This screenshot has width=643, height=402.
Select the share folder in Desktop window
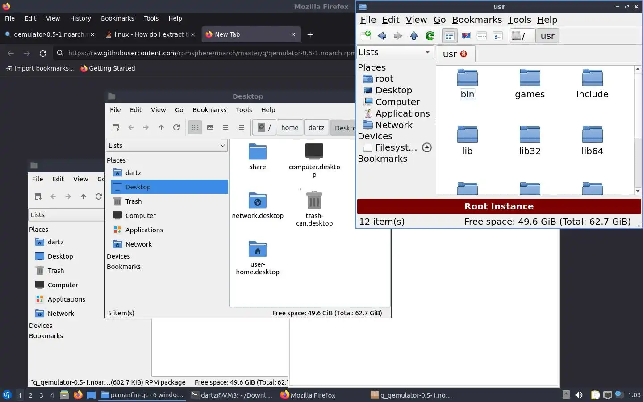pos(258,157)
